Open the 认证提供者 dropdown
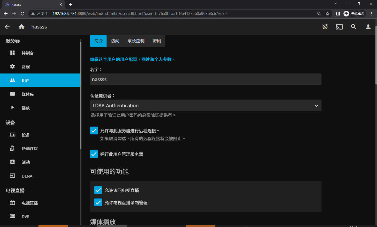 tap(206, 105)
